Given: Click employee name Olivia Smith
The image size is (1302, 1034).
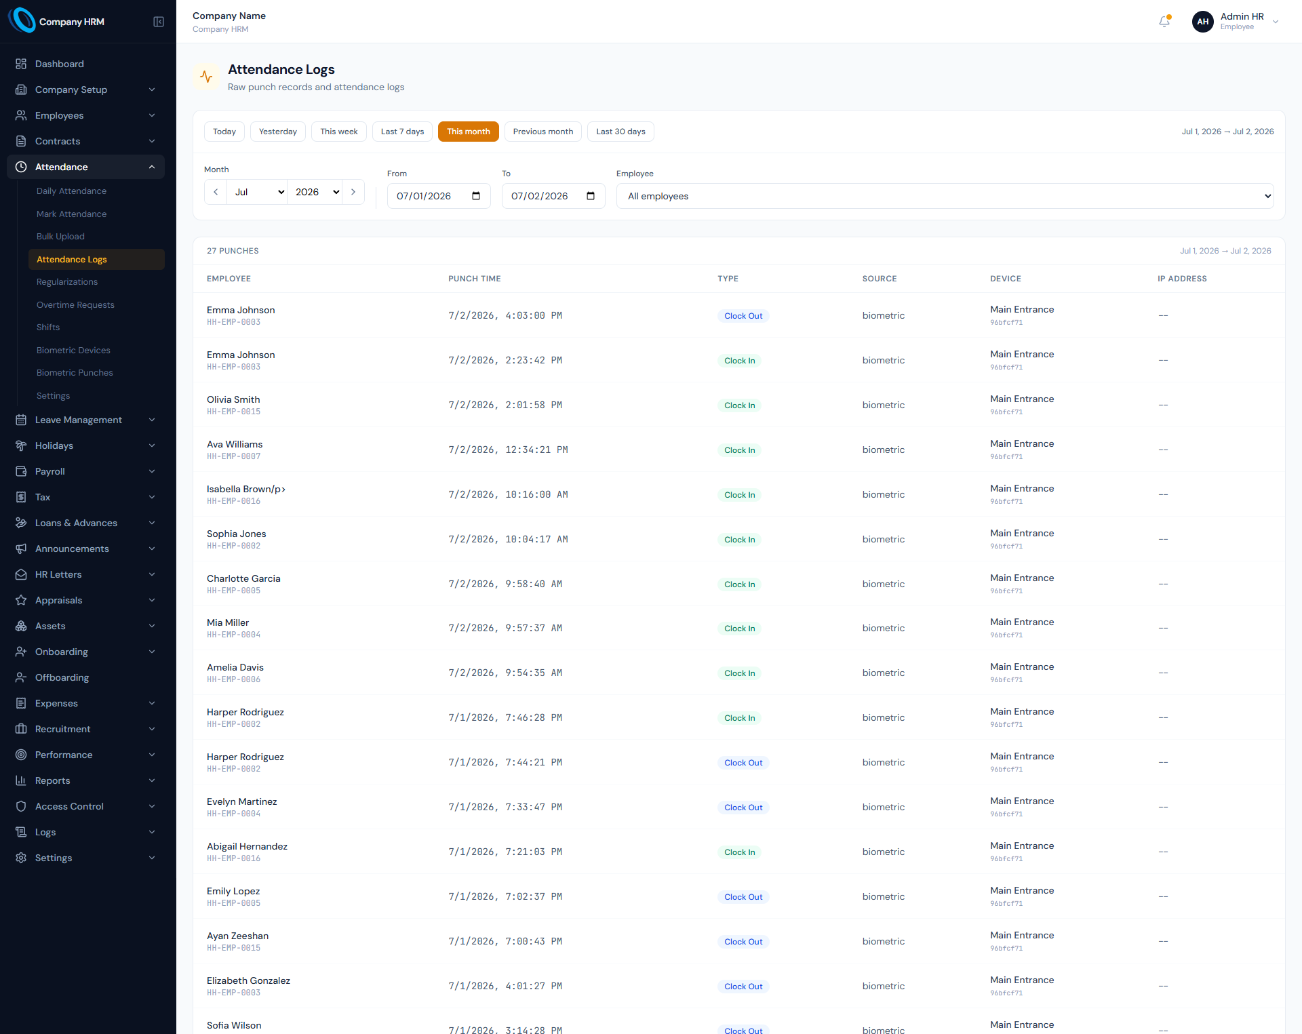Looking at the screenshot, I should click(x=233, y=399).
